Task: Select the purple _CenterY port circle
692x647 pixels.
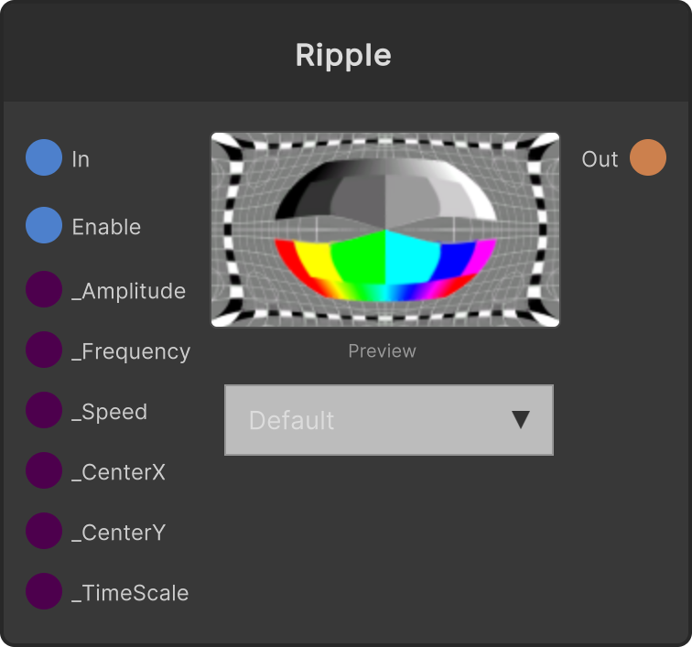Action: coord(44,531)
